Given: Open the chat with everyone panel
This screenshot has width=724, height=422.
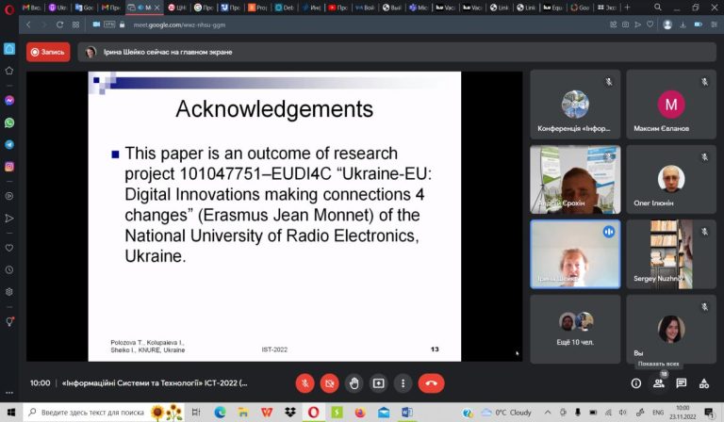Looking at the screenshot, I should click(681, 383).
